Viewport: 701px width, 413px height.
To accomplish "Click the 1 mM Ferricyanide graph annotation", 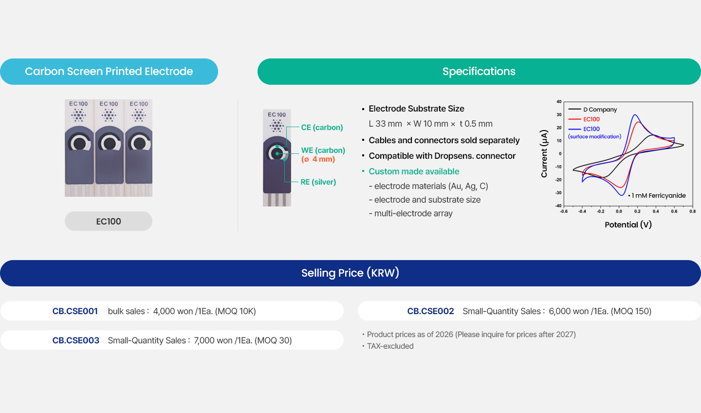I will point(658,196).
